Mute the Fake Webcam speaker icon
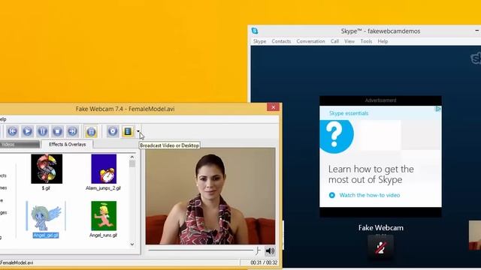 [x=270, y=251]
